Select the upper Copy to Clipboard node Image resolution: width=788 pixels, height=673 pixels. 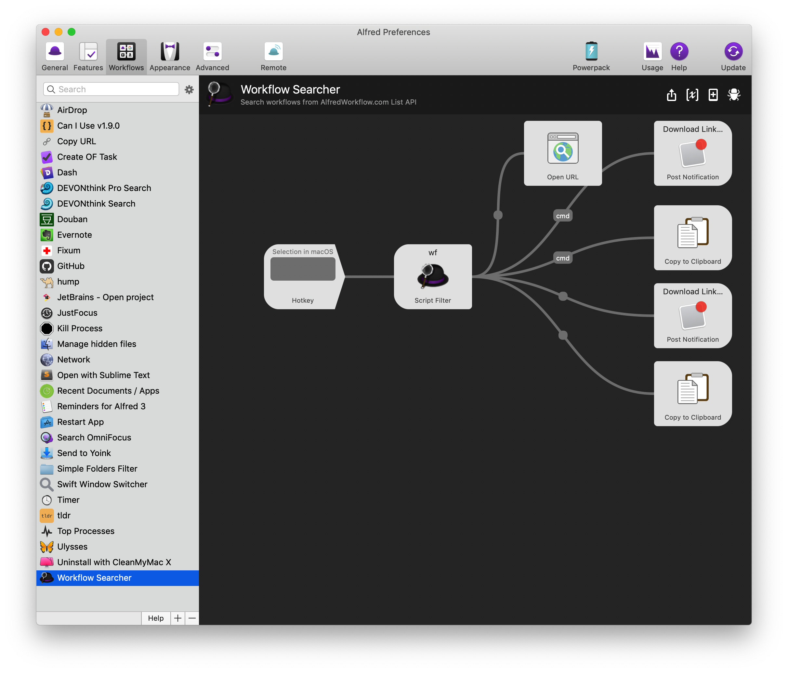[x=692, y=237]
